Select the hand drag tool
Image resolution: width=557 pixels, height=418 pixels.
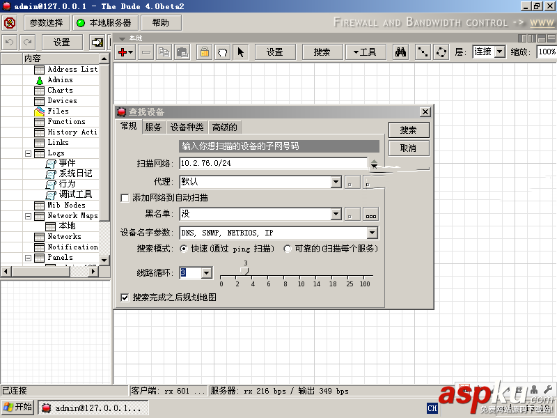coord(222,52)
